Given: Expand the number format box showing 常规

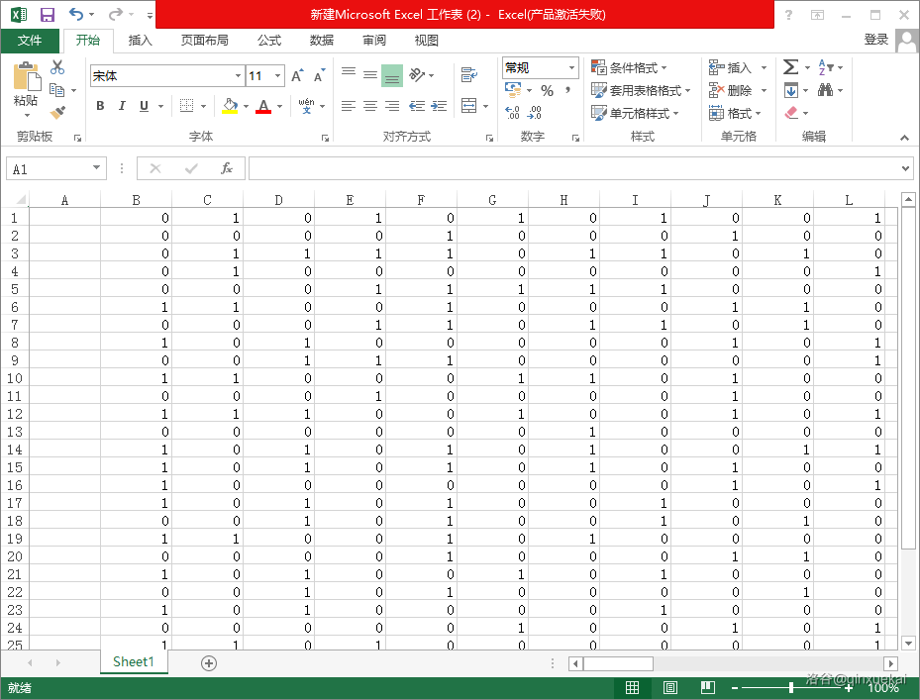Looking at the screenshot, I should [x=571, y=68].
